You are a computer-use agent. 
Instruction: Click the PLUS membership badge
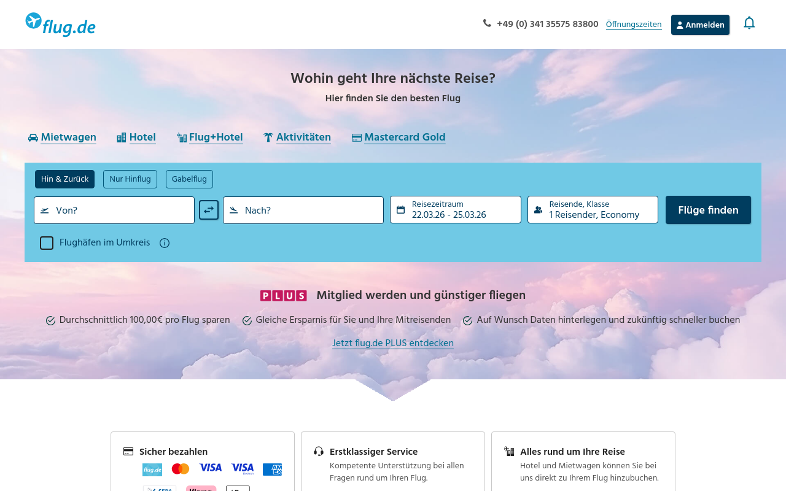[x=283, y=296]
